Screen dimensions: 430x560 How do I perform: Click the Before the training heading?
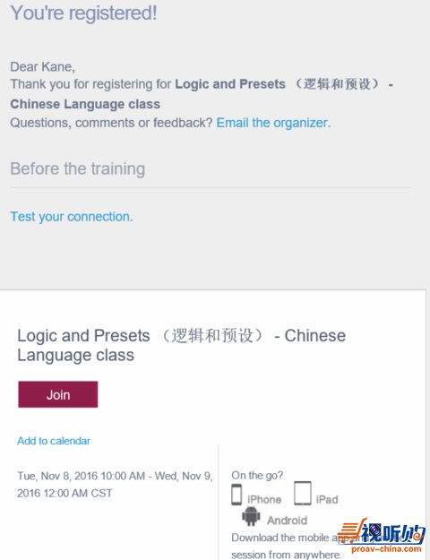[78, 169]
